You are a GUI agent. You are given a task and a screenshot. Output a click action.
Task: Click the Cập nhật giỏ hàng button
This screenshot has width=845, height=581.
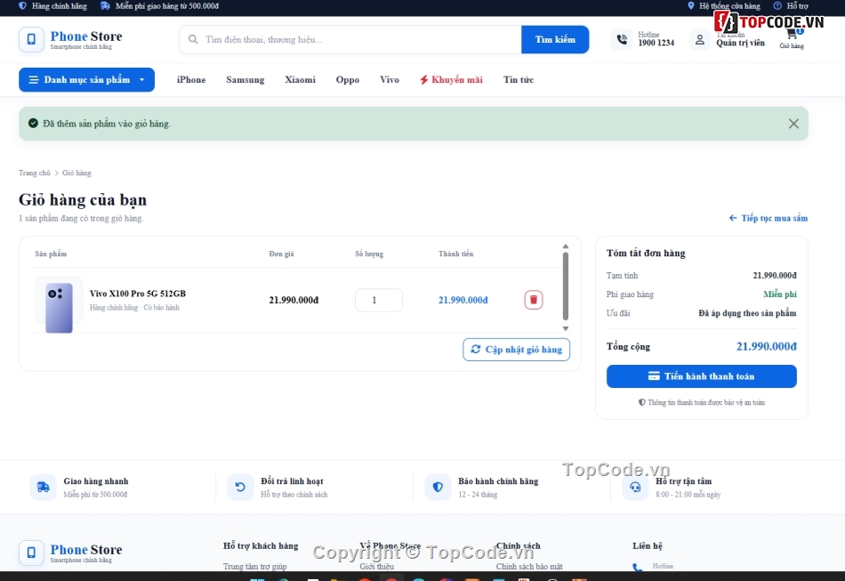[x=516, y=350]
